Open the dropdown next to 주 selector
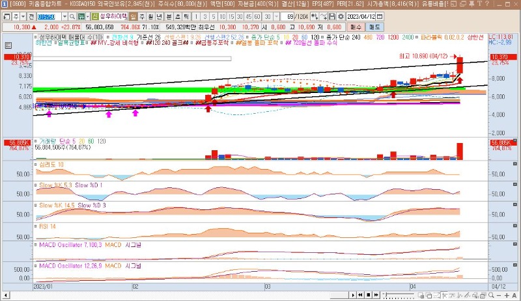521x301 pixels. (25, 16)
